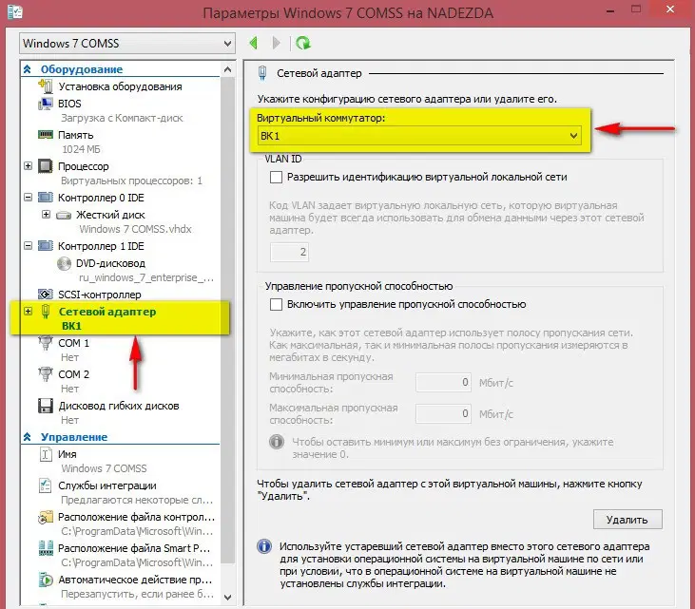Click the green back navigation arrow
This screenshot has width=695, height=609.
(x=254, y=43)
